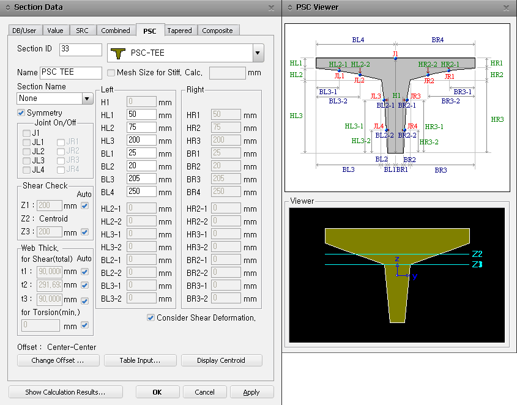Click the Cancel button
Image resolution: width=517 pixels, height=405 pixels.
tap(204, 392)
